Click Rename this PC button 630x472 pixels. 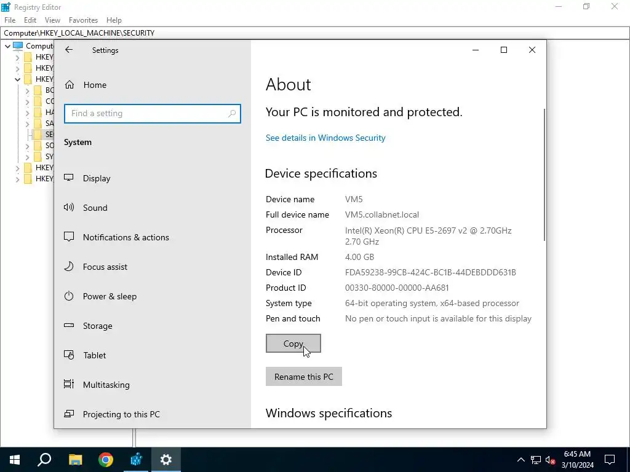click(x=304, y=377)
